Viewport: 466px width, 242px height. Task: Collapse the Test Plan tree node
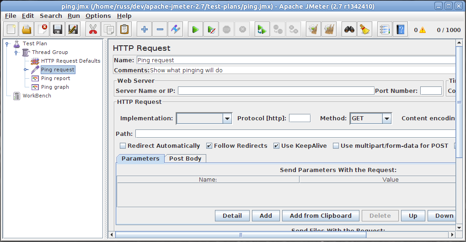(x=7, y=44)
